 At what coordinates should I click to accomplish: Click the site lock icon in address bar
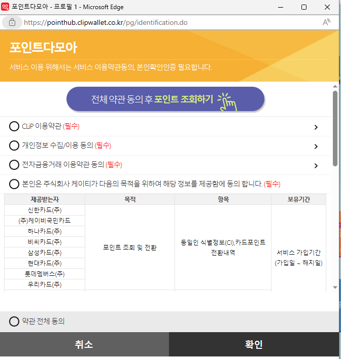(x=12, y=22)
